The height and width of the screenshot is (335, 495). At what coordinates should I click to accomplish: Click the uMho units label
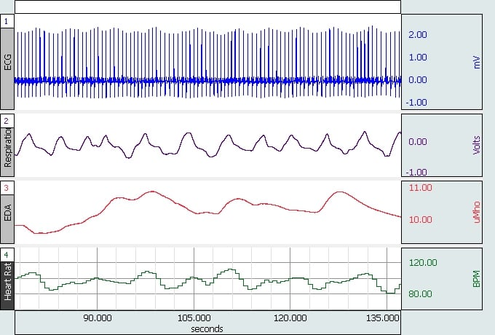[477, 212]
